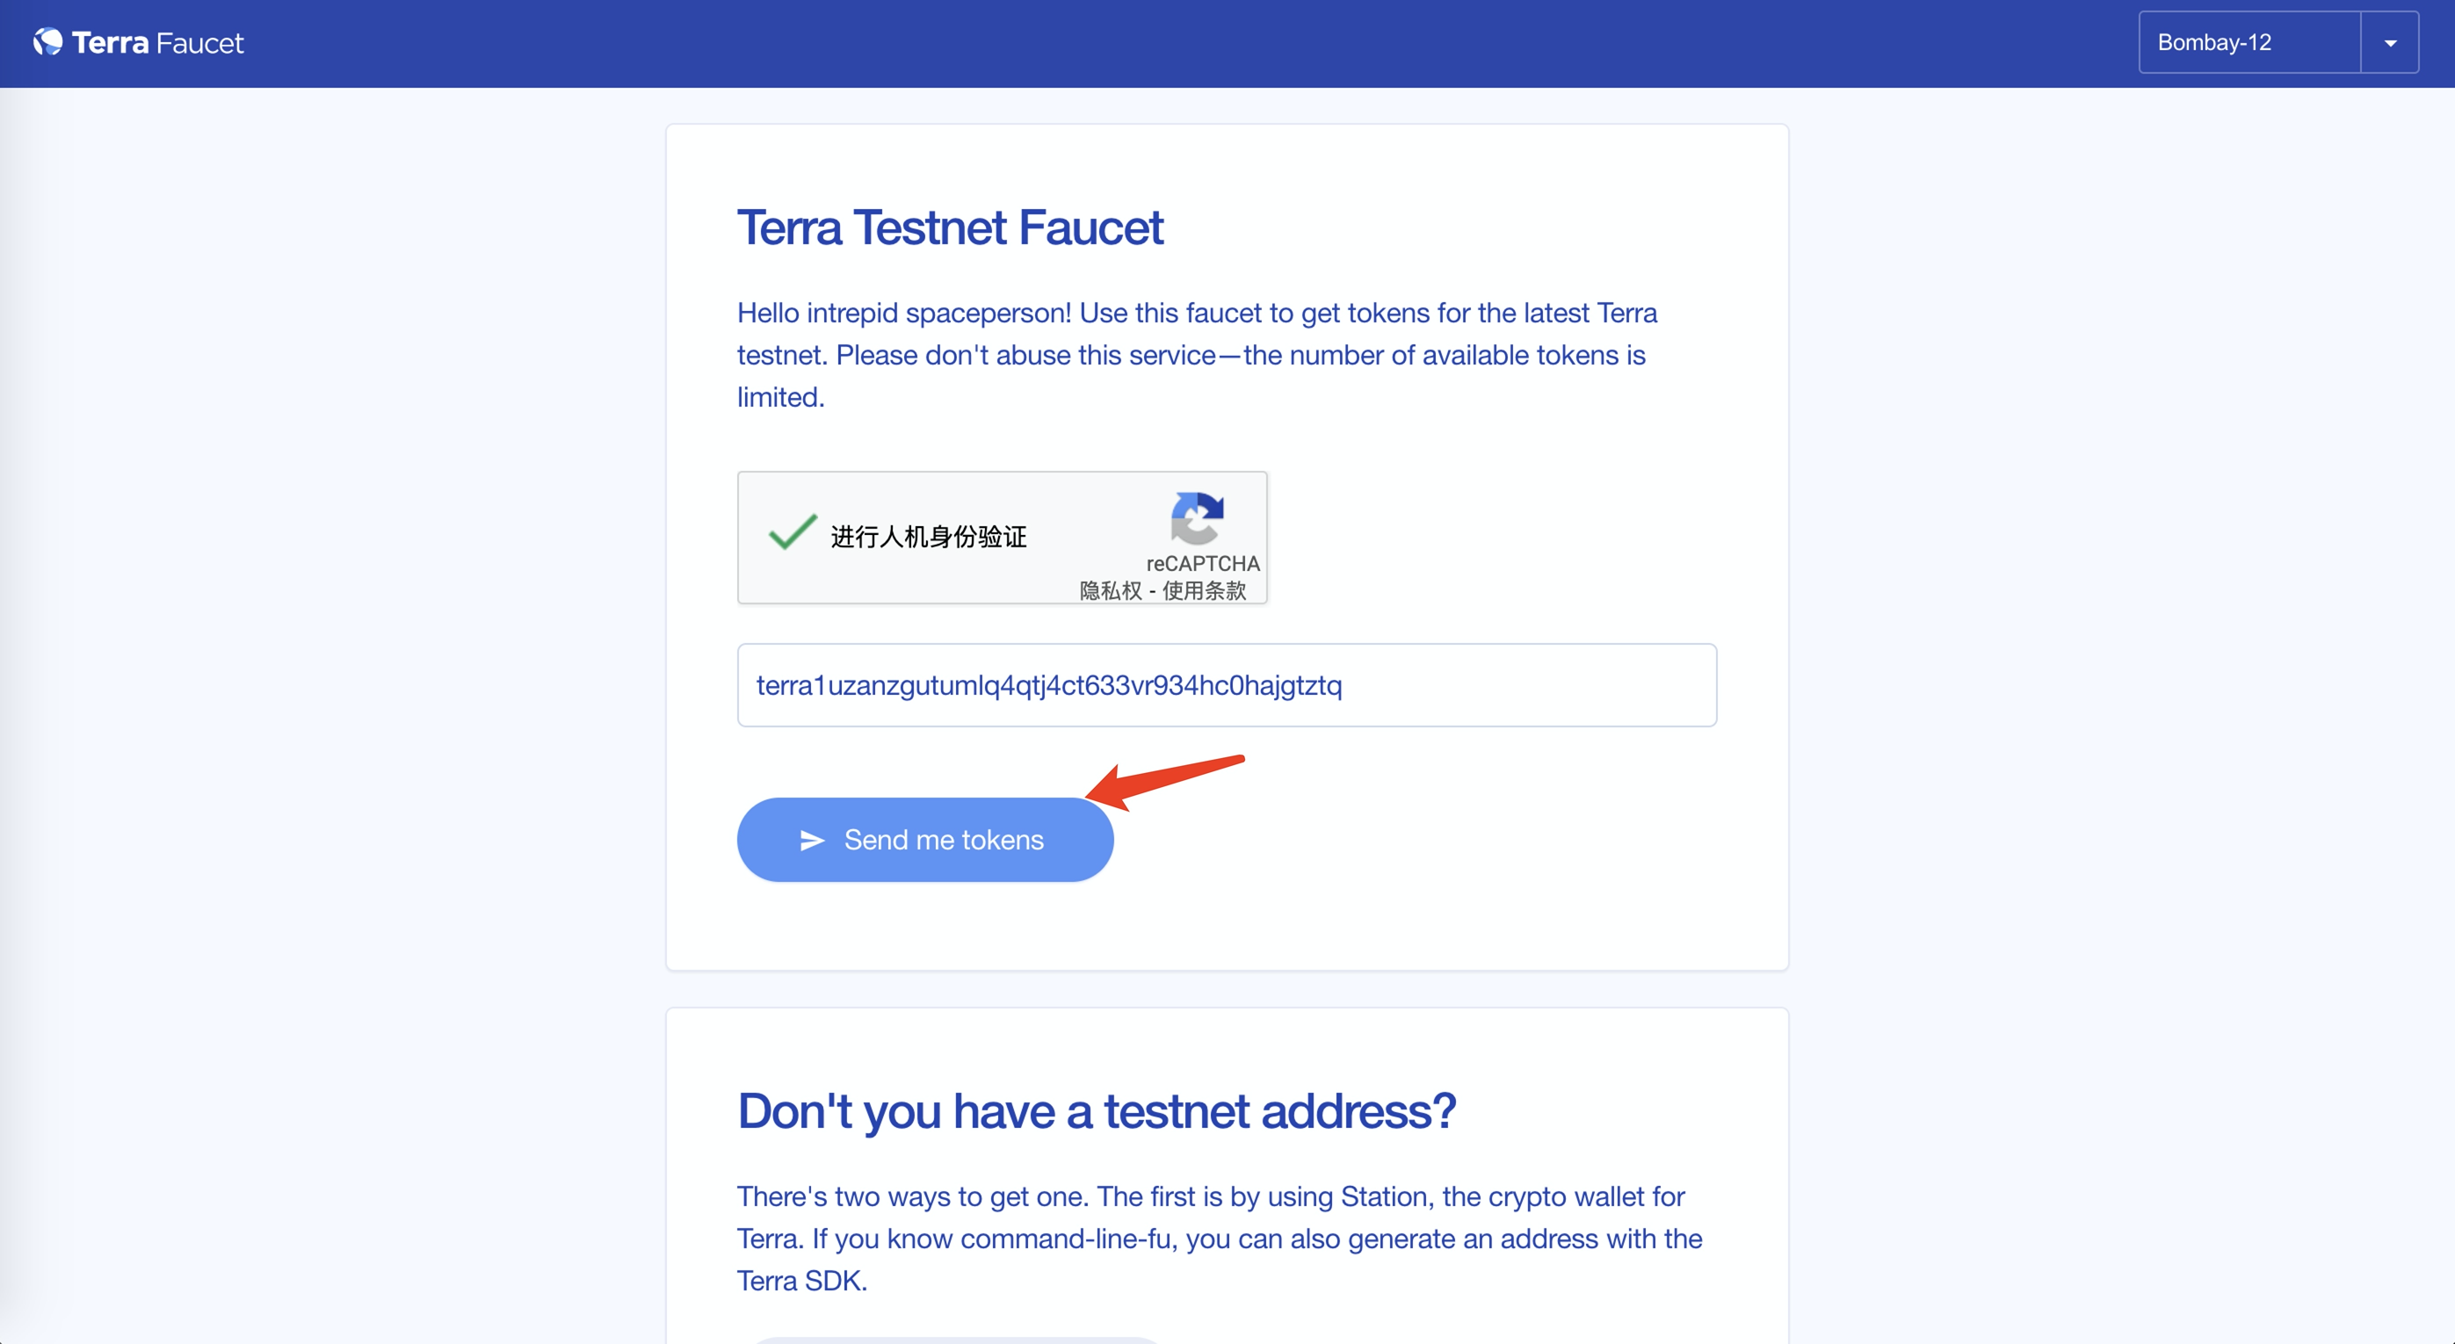2455x1344 pixels.
Task: Click the reCAPTCHA circular arrows logo
Action: click(1197, 517)
